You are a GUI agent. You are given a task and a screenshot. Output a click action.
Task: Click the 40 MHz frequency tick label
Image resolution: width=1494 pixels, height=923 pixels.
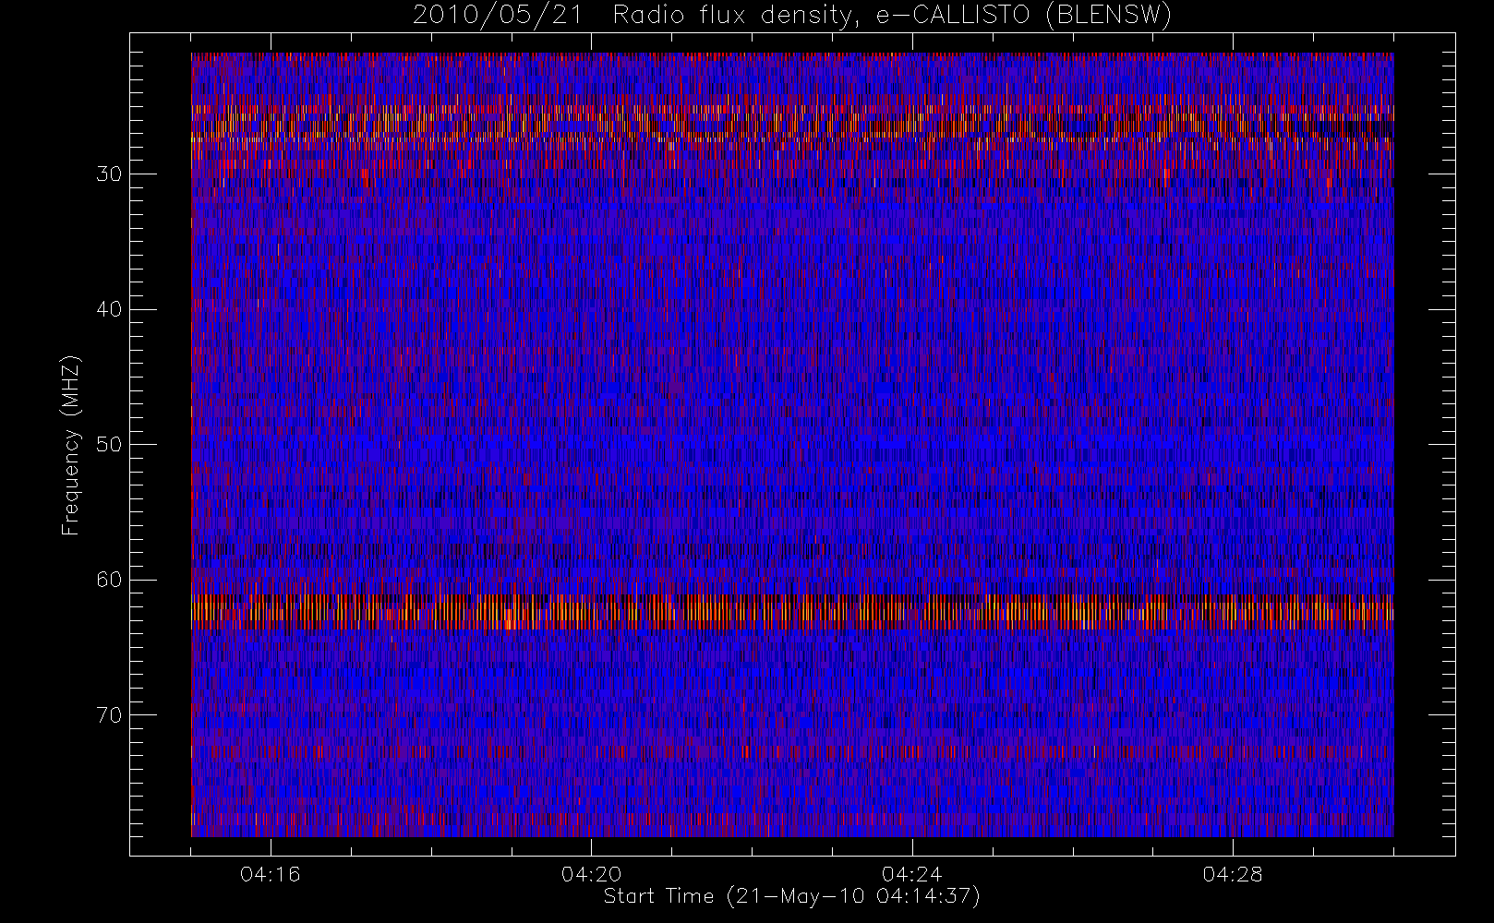pyautogui.click(x=109, y=309)
